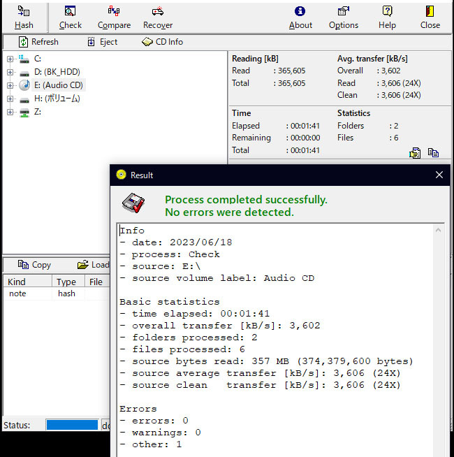The height and width of the screenshot is (457, 454).
Task: Expand the C: drive node
Action: 10,59
